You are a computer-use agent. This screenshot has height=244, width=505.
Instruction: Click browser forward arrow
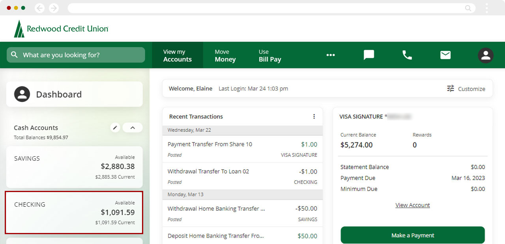coord(54,8)
